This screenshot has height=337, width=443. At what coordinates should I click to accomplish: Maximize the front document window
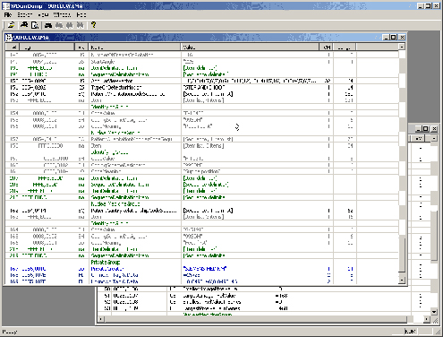pos(394,38)
